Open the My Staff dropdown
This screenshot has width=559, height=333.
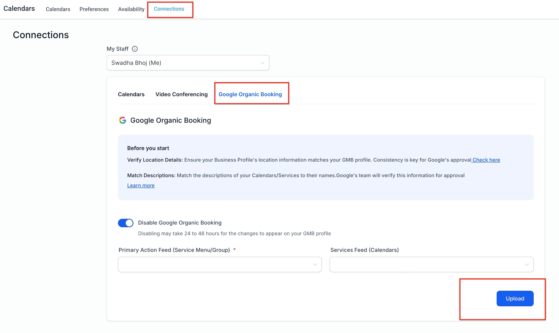point(188,63)
